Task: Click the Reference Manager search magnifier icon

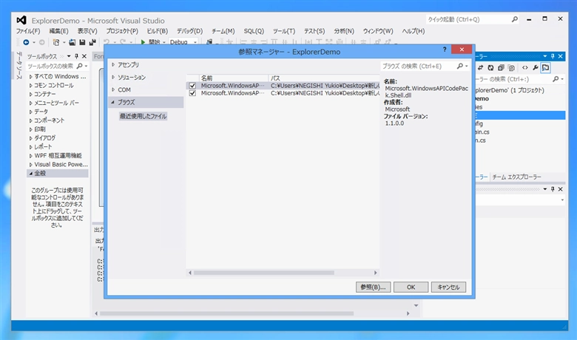Action: click(x=460, y=66)
